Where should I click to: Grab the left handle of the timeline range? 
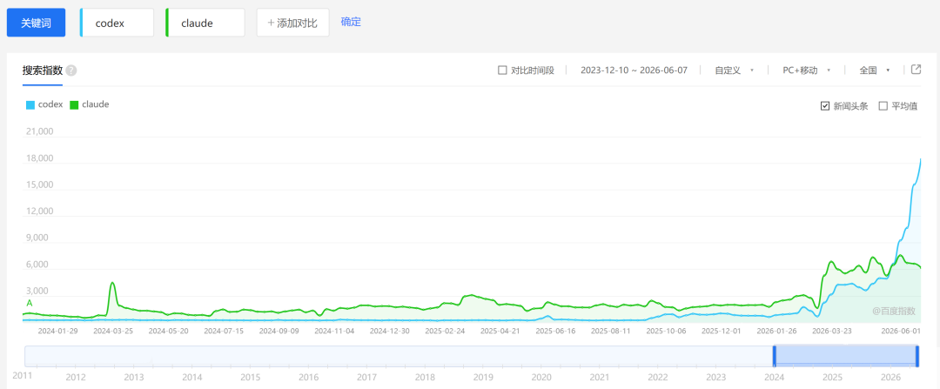[x=774, y=356]
